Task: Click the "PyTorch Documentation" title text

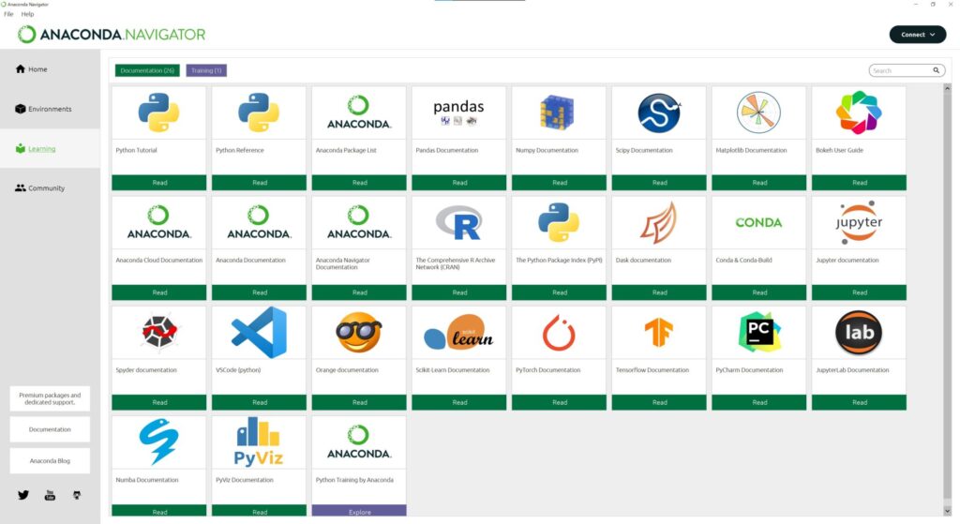Action: (547, 369)
